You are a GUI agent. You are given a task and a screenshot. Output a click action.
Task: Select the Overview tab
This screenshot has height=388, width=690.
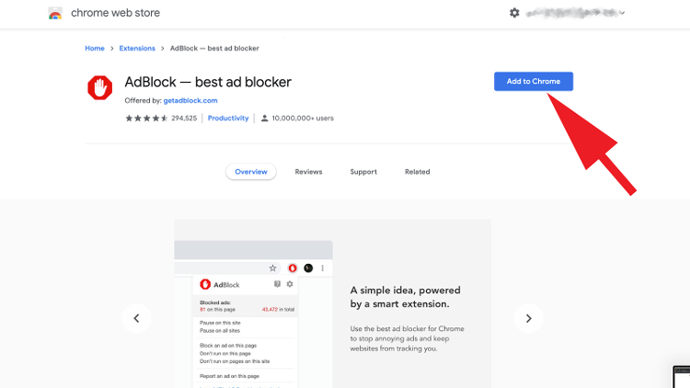pyautogui.click(x=251, y=172)
